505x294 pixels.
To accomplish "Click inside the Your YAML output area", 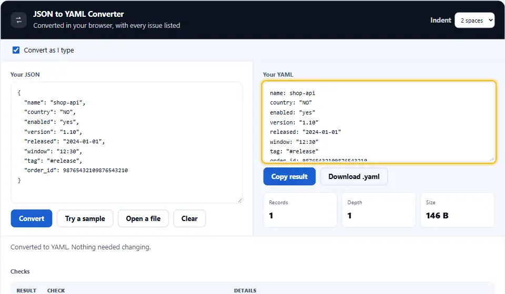I will pos(379,122).
